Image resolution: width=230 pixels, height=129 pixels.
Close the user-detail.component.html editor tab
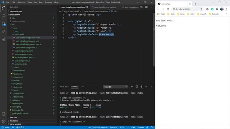point(87,7)
